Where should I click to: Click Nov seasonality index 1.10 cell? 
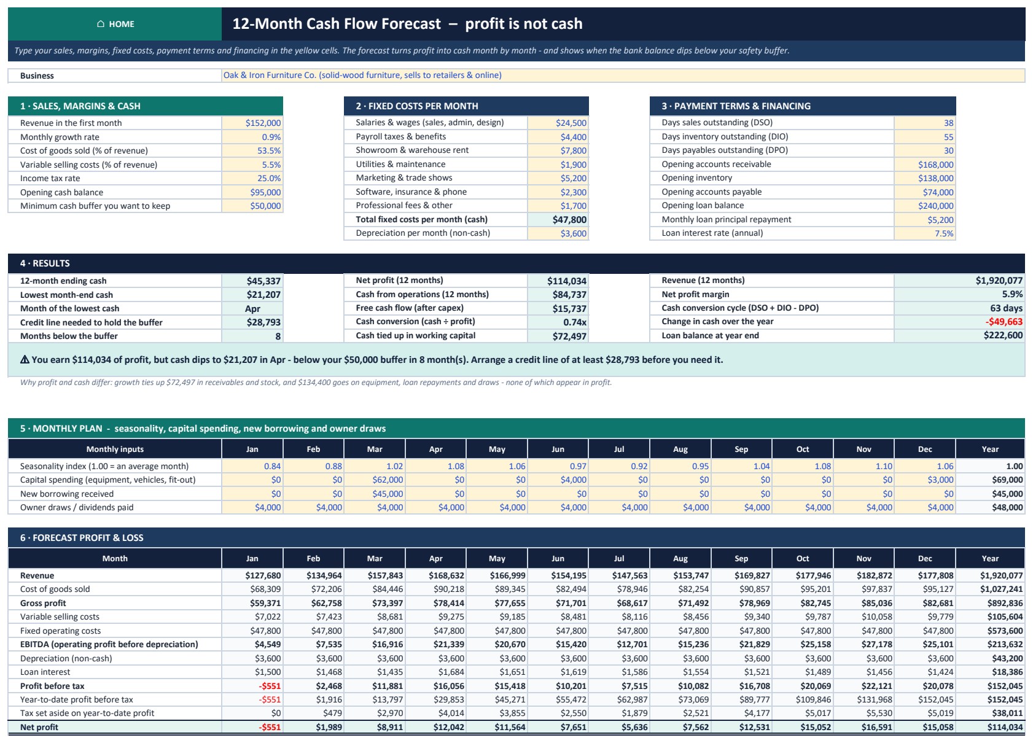click(863, 466)
